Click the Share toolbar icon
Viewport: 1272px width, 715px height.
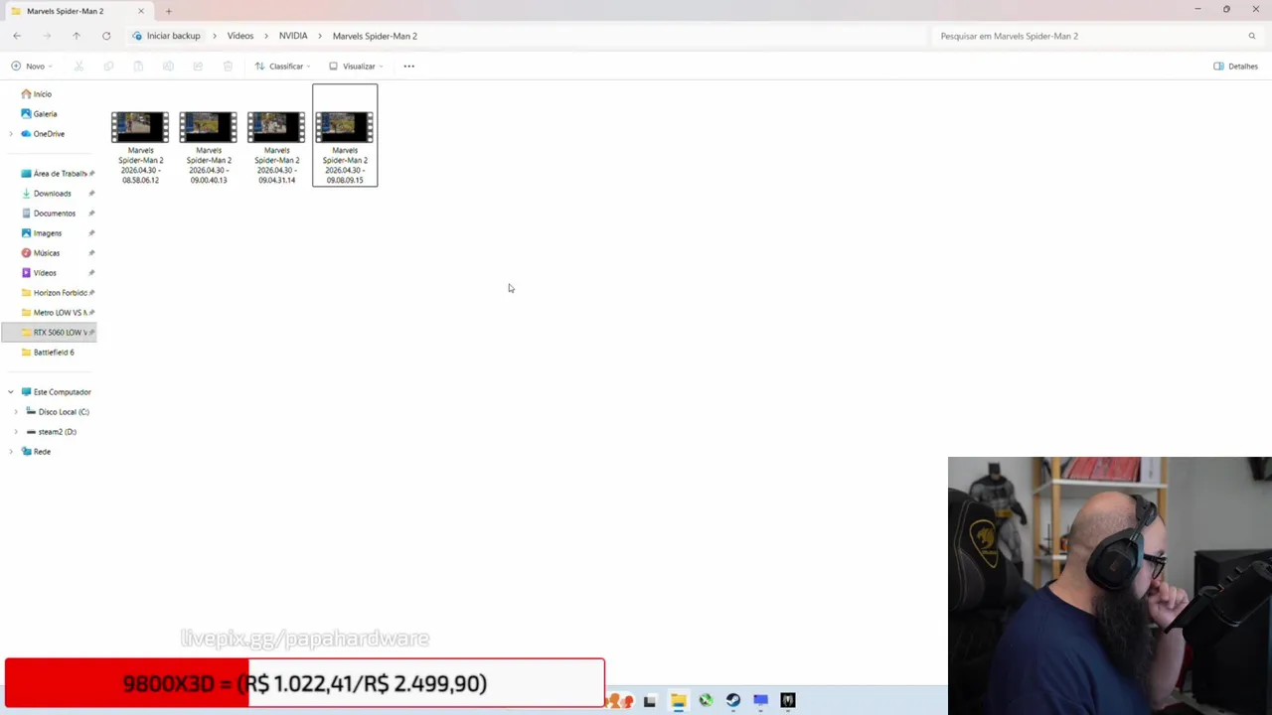point(198,67)
